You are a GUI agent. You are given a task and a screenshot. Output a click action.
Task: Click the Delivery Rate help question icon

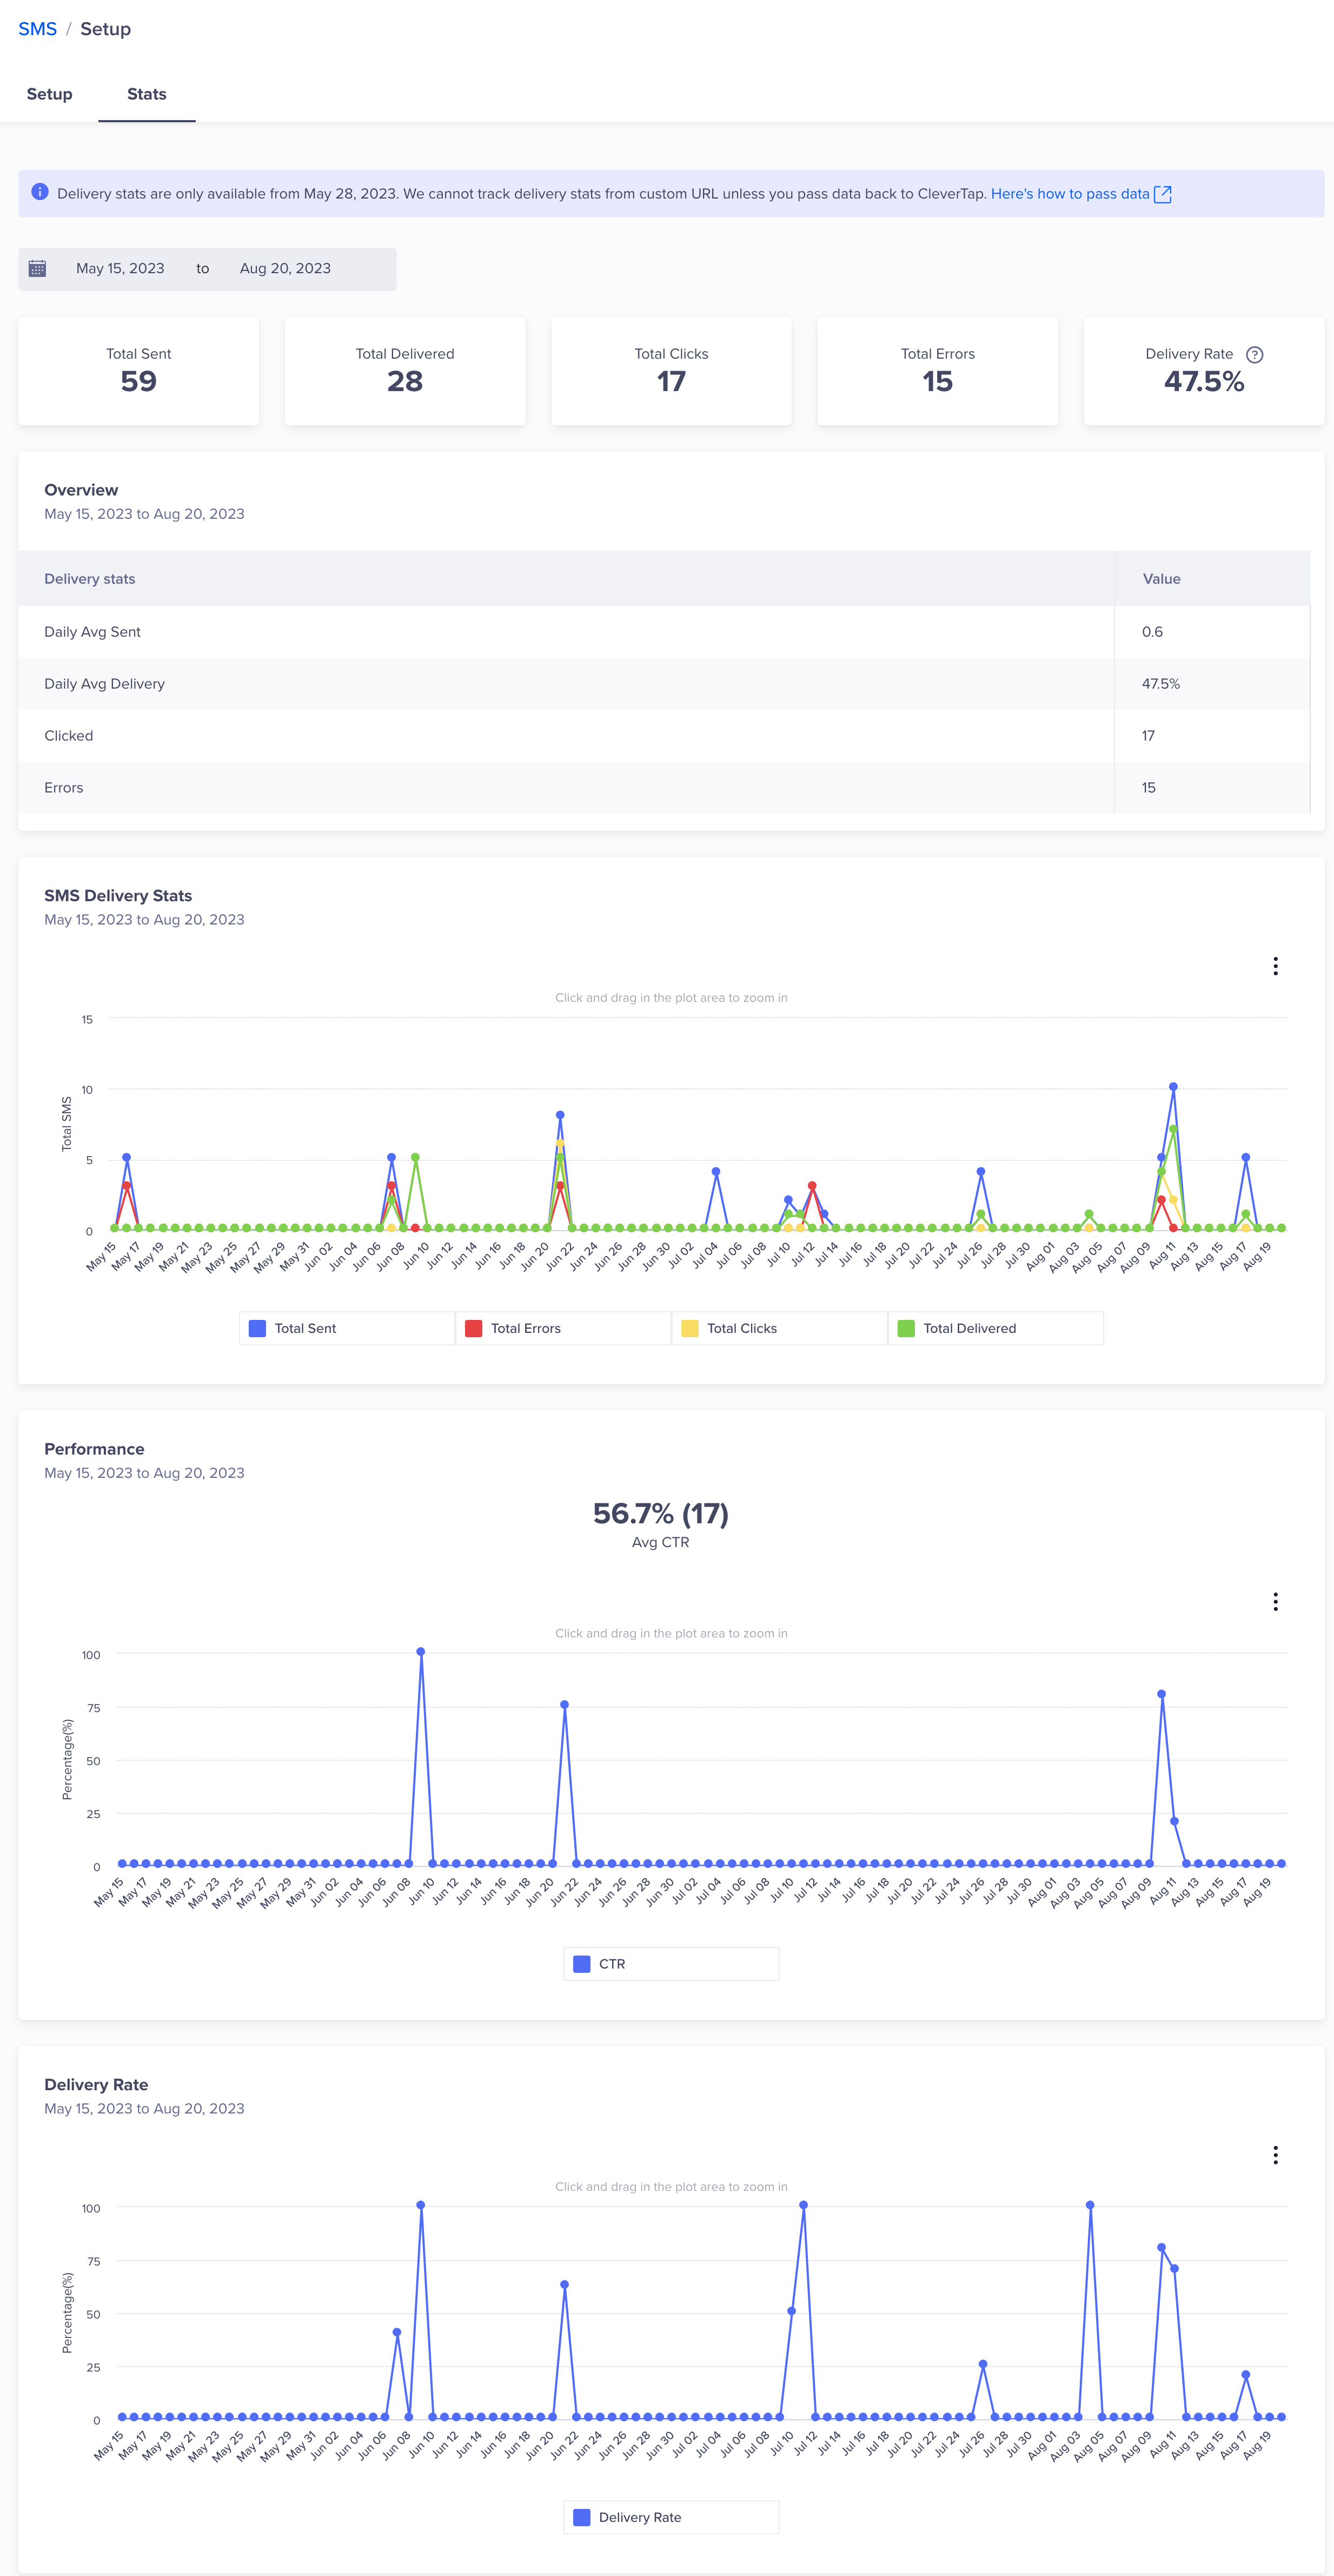click(1255, 355)
